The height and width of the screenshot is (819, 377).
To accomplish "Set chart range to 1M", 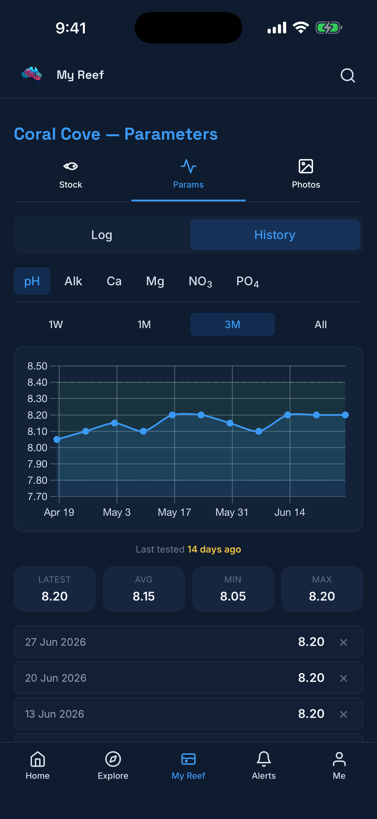I will (x=144, y=324).
